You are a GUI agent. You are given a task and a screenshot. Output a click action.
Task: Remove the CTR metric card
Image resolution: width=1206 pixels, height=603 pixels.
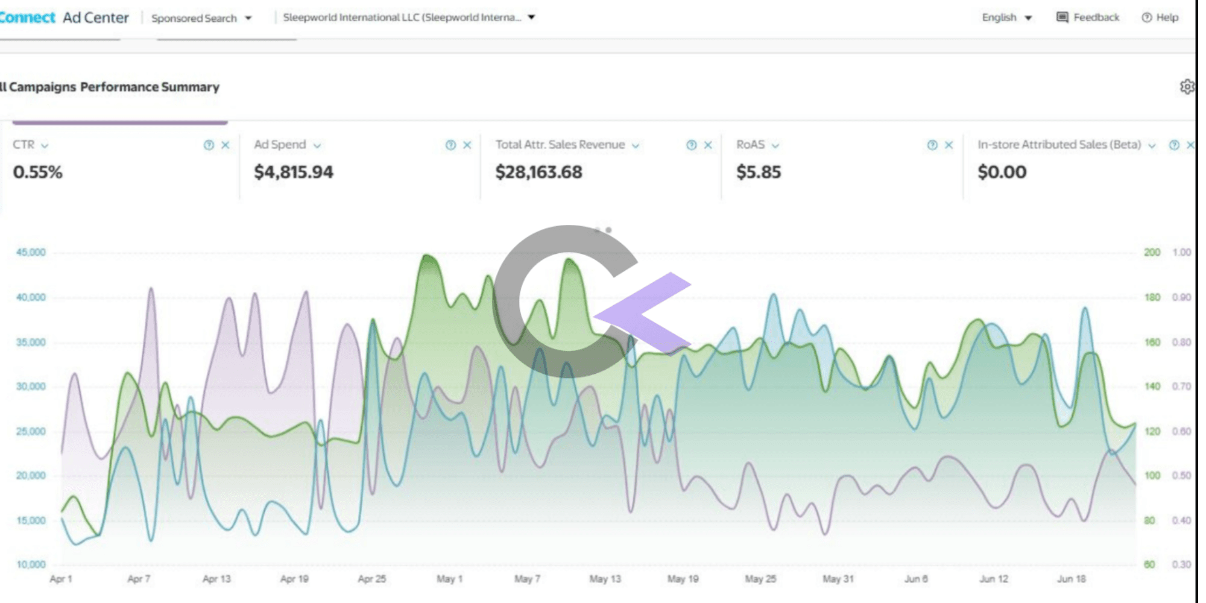click(x=226, y=145)
